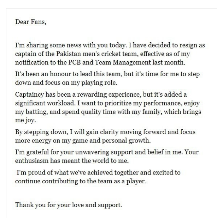Click the phrase 'last month.'
Image resolution: width=217 pixels, height=220 pixels.
(169, 62)
